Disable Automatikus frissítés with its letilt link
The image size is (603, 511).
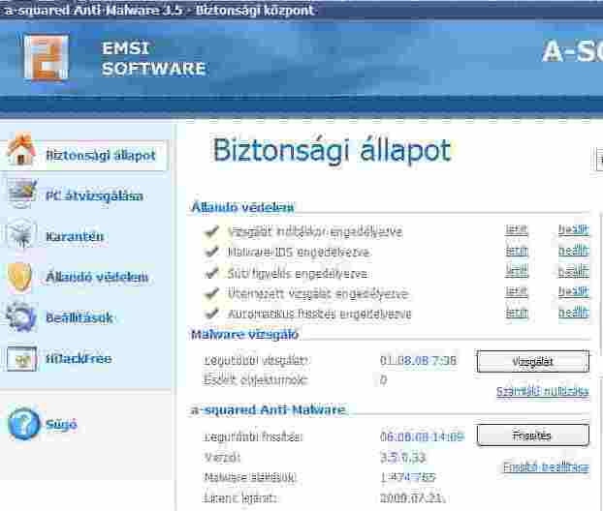(x=517, y=313)
